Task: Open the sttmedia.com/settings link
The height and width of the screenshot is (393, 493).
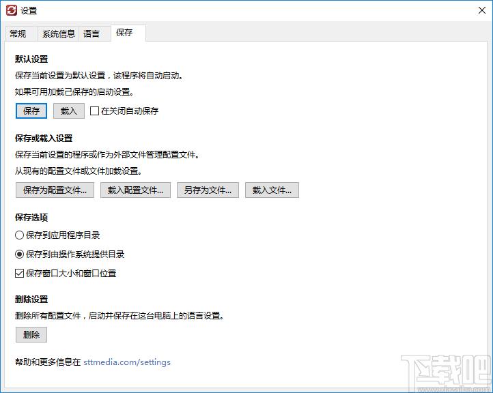Action: (127, 362)
